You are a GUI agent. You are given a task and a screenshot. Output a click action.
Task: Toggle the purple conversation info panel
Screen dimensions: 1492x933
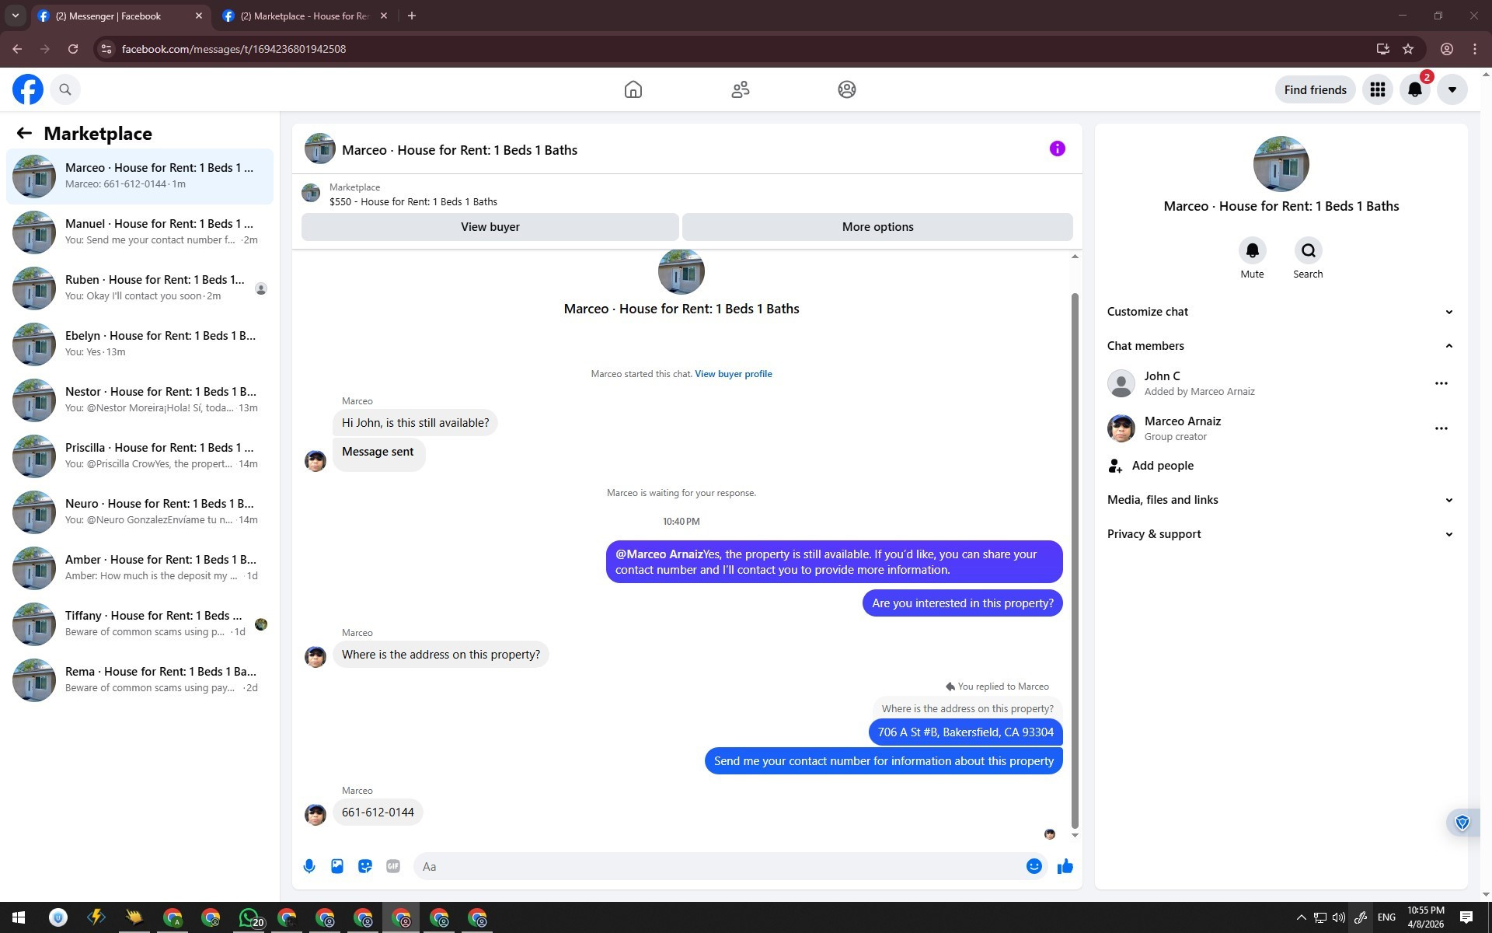[1057, 149]
